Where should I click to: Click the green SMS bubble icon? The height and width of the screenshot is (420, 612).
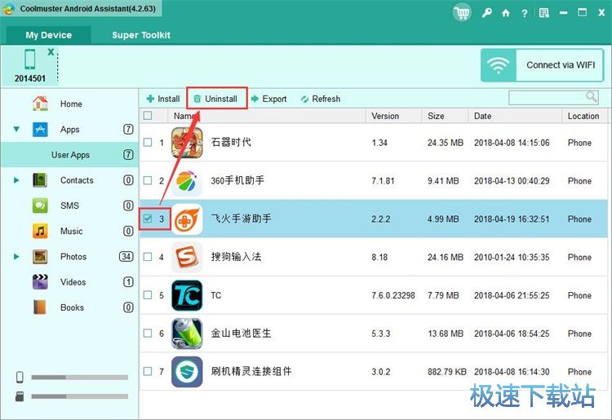(40, 206)
